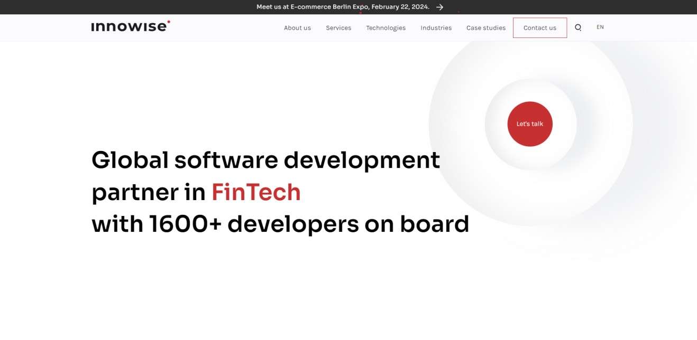
Task: Follow the E-commerce Berlin Expo announcement link
Action: [343, 7]
